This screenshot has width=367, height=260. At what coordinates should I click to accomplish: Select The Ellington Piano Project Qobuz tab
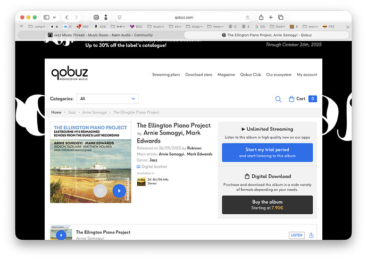[266, 35]
